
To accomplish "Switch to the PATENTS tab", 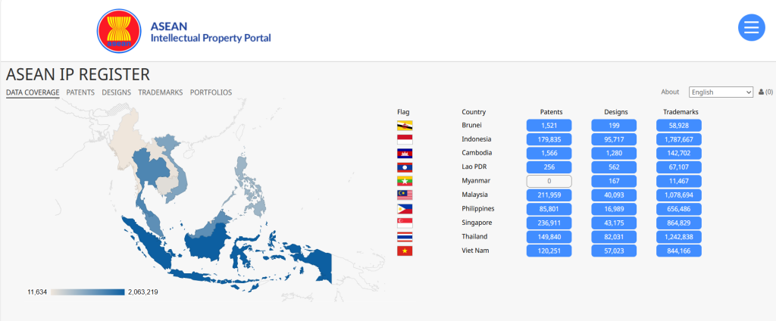I will coord(80,92).
